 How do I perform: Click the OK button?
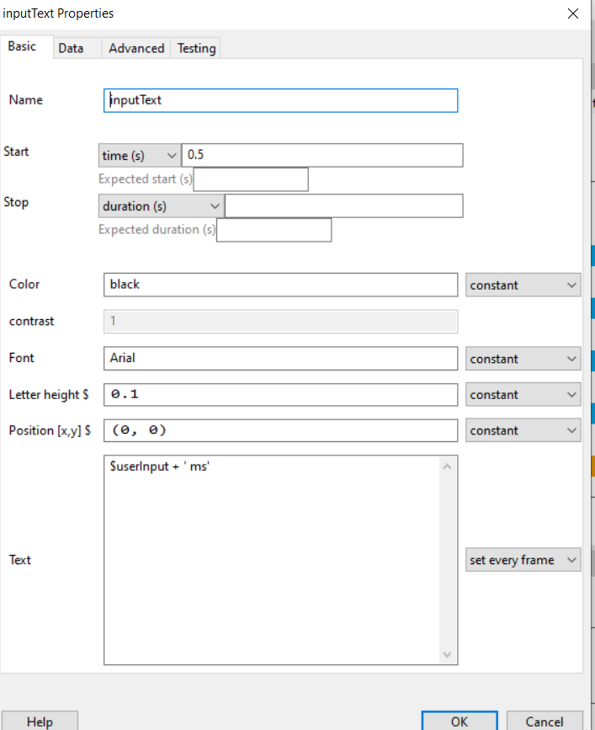coord(460,721)
